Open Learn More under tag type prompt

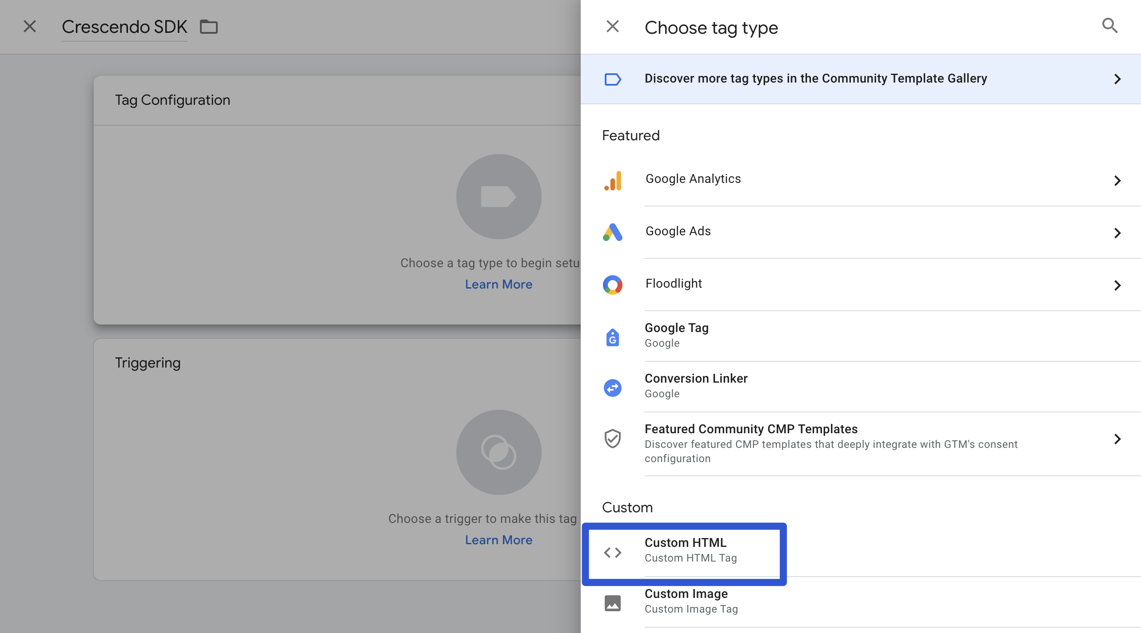tap(499, 285)
